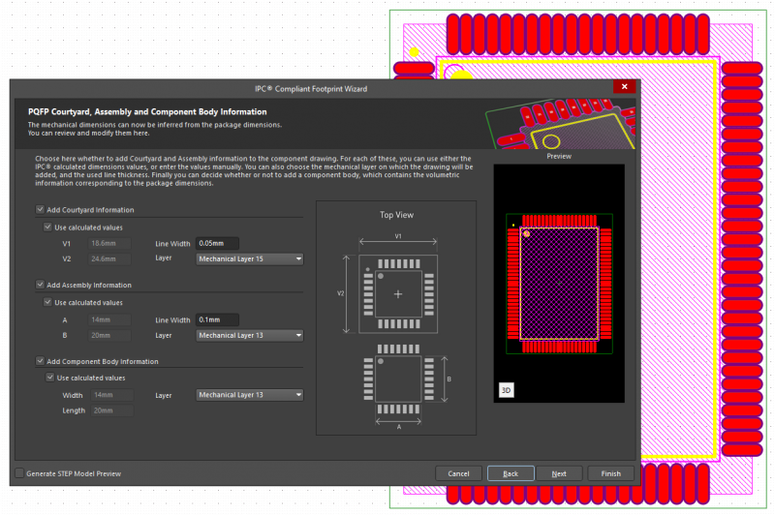Toggle Use calculated values under Component Body
775x515 pixels.
click(51, 378)
